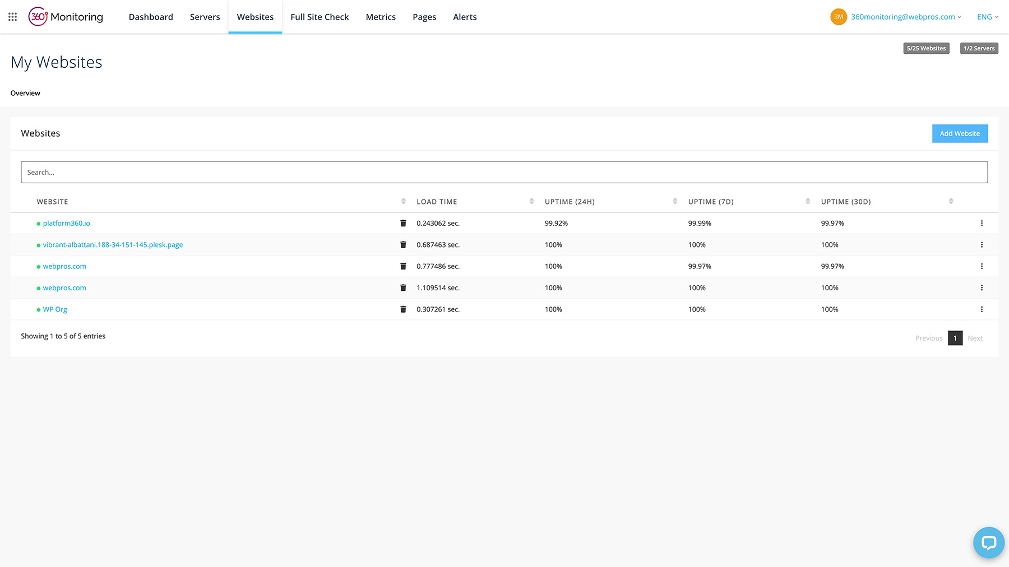Open webpros.com link with 0.777486 sec load
This screenshot has width=1009, height=567.
64,266
